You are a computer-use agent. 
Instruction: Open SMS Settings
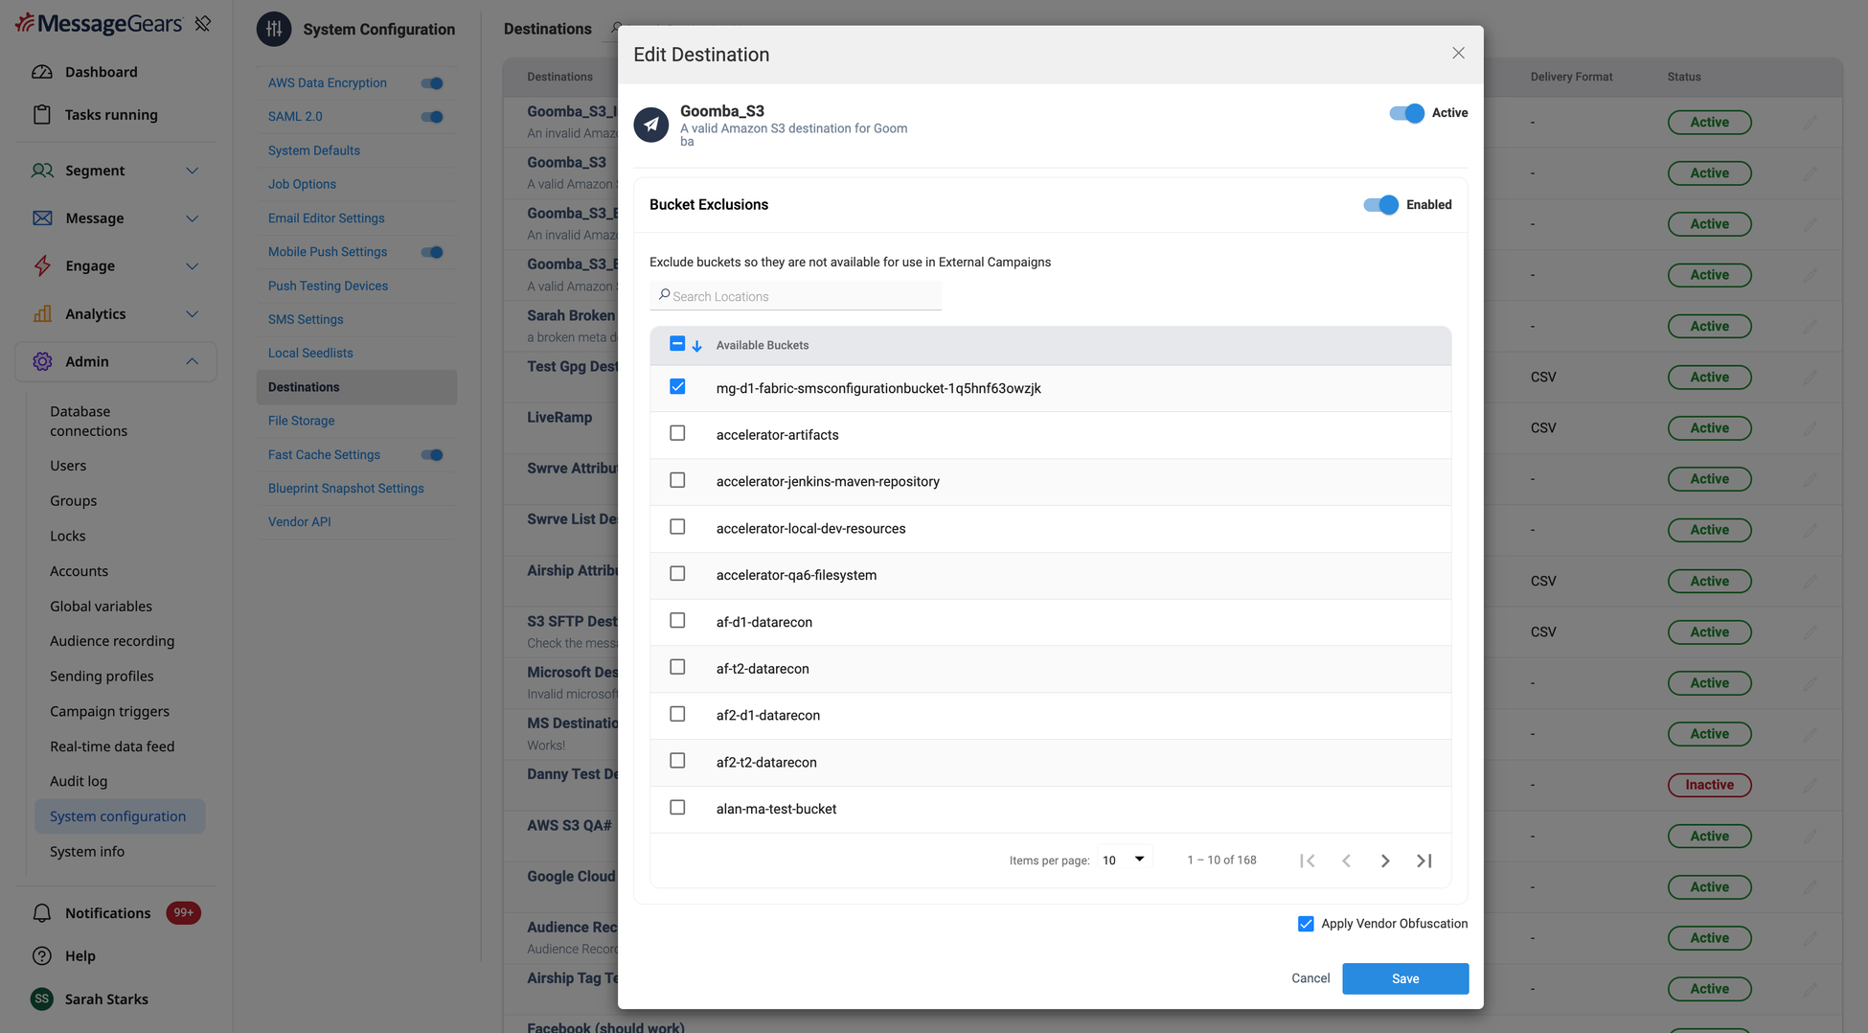tap(306, 319)
